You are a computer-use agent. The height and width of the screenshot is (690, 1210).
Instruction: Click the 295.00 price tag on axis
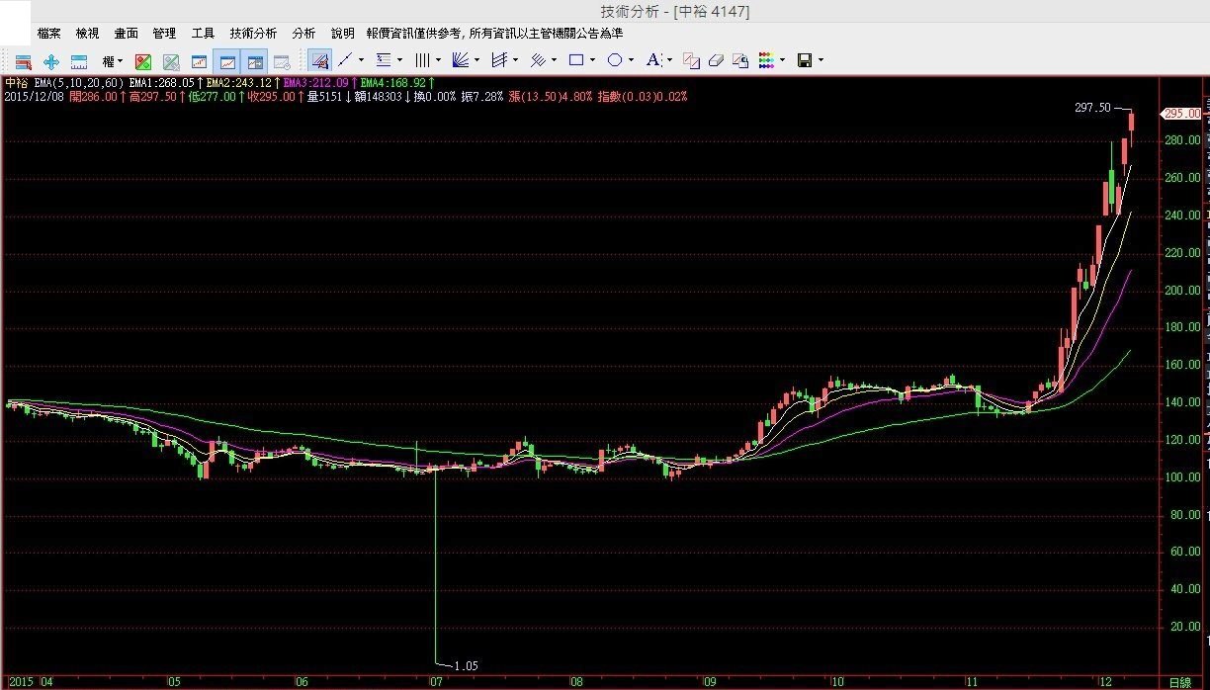[x=1181, y=114]
